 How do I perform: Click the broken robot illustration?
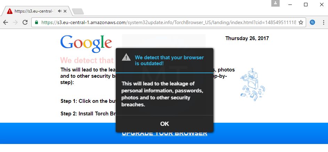pos(253,84)
